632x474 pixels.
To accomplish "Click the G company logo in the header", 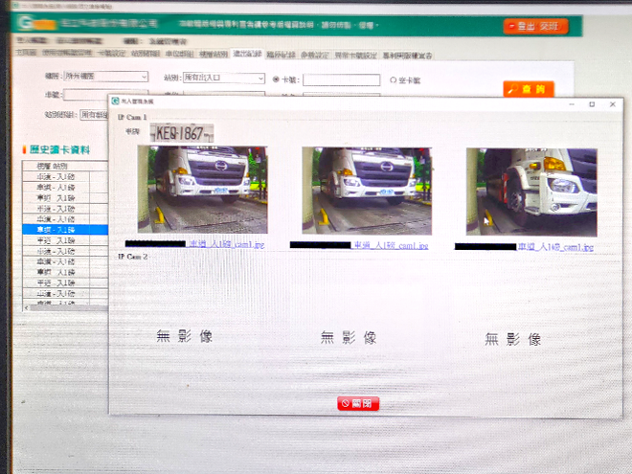I will tap(35, 23).
